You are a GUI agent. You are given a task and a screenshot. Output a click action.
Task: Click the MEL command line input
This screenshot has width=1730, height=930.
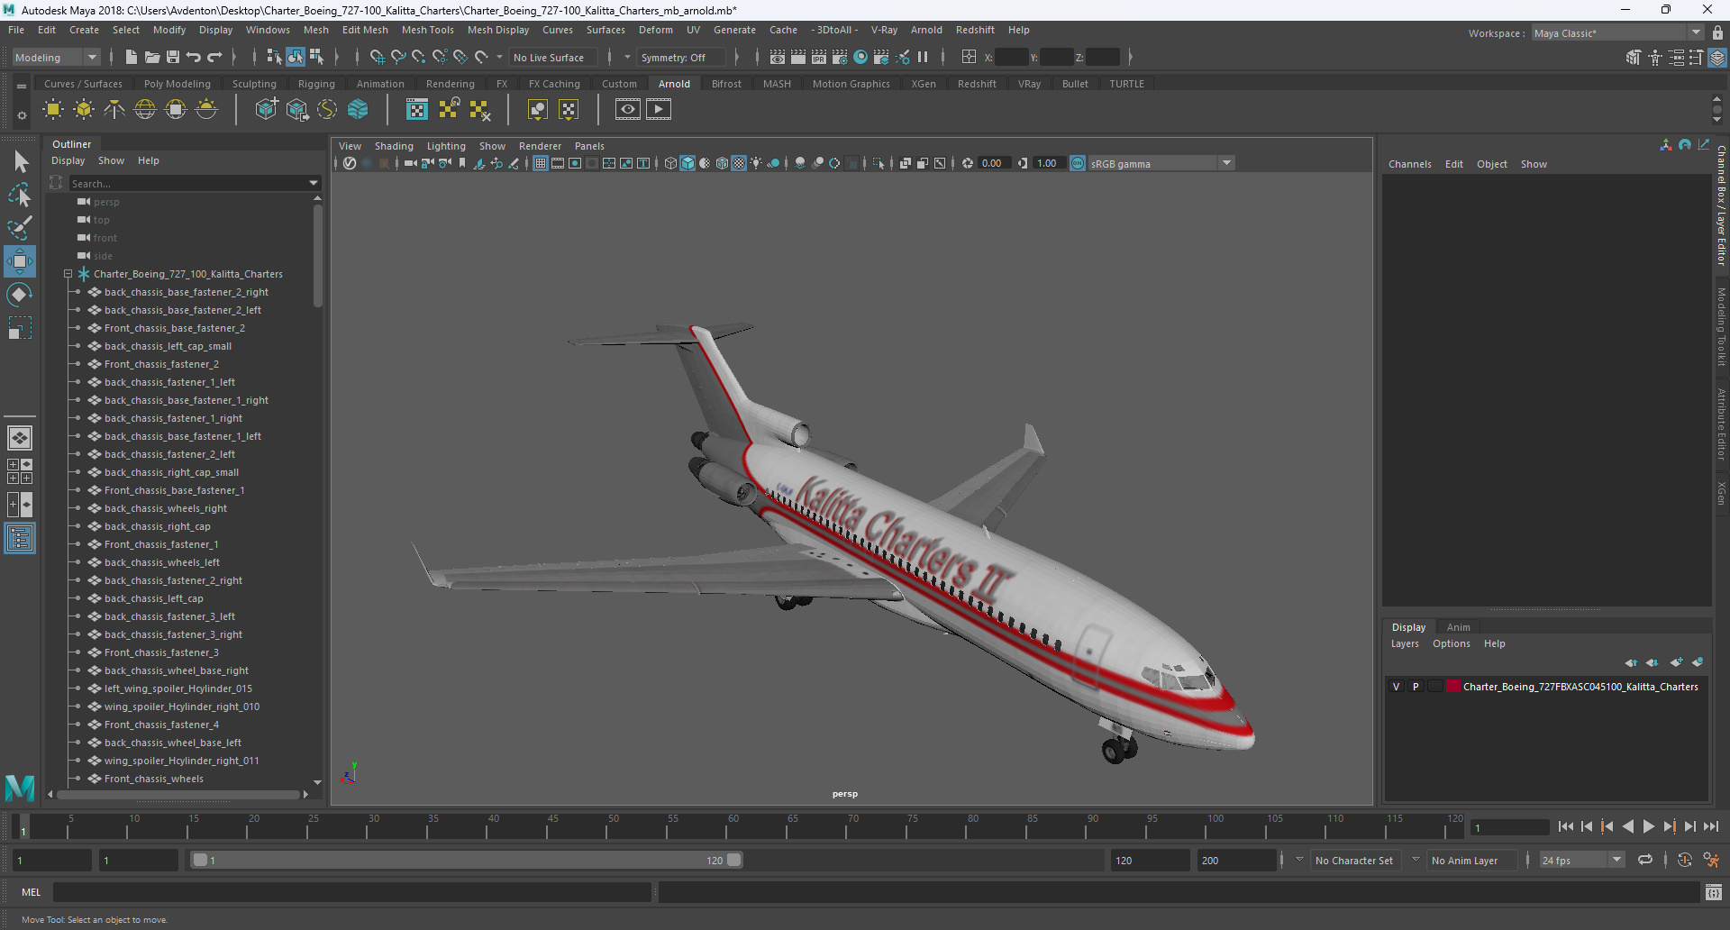click(351, 892)
